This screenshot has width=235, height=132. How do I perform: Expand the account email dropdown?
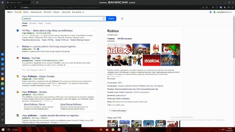point(224,12)
